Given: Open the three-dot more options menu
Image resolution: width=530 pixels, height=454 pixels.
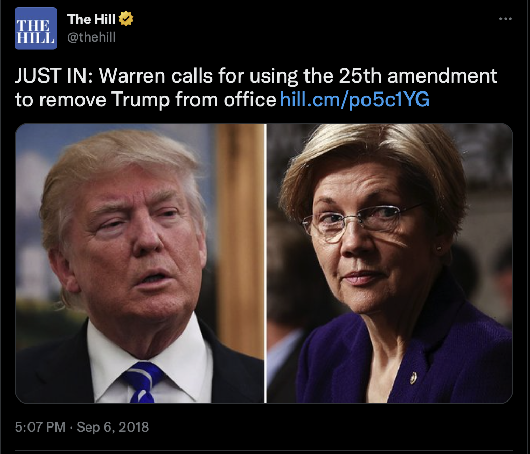Looking at the screenshot, I should tap(505, 19).
